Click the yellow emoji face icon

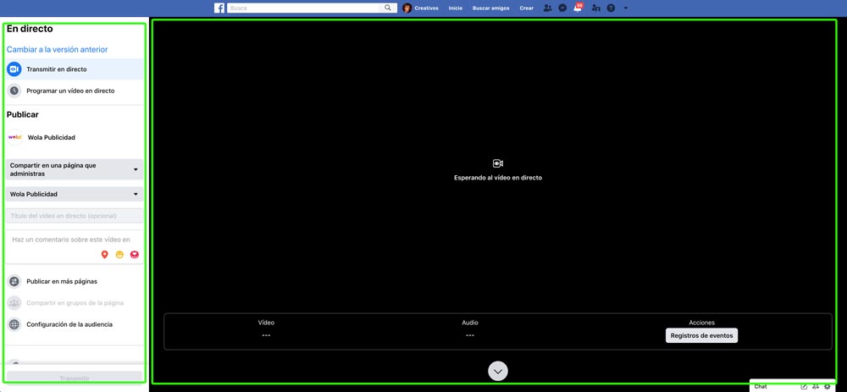click(x=119, y=254)
